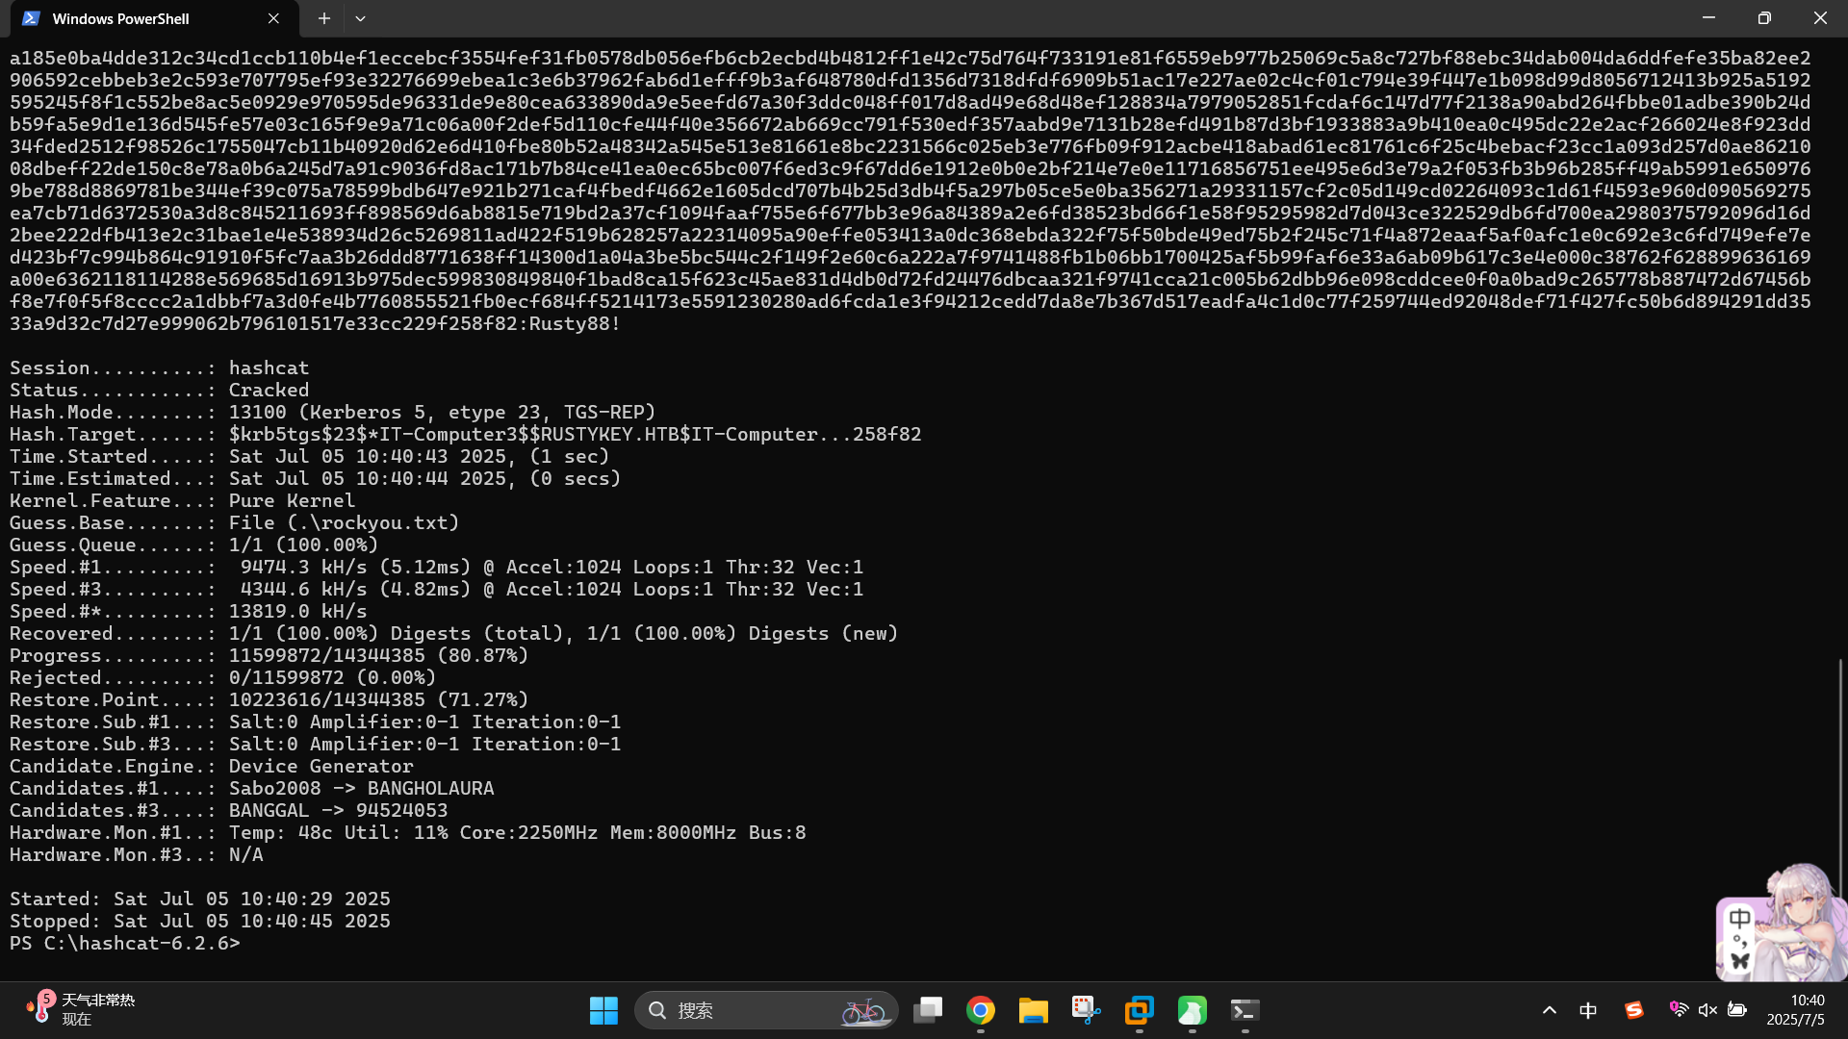Switch to Terminal taskbar icon
Screen dimensions: 1848x1039
click(x=1245, y=1010)
